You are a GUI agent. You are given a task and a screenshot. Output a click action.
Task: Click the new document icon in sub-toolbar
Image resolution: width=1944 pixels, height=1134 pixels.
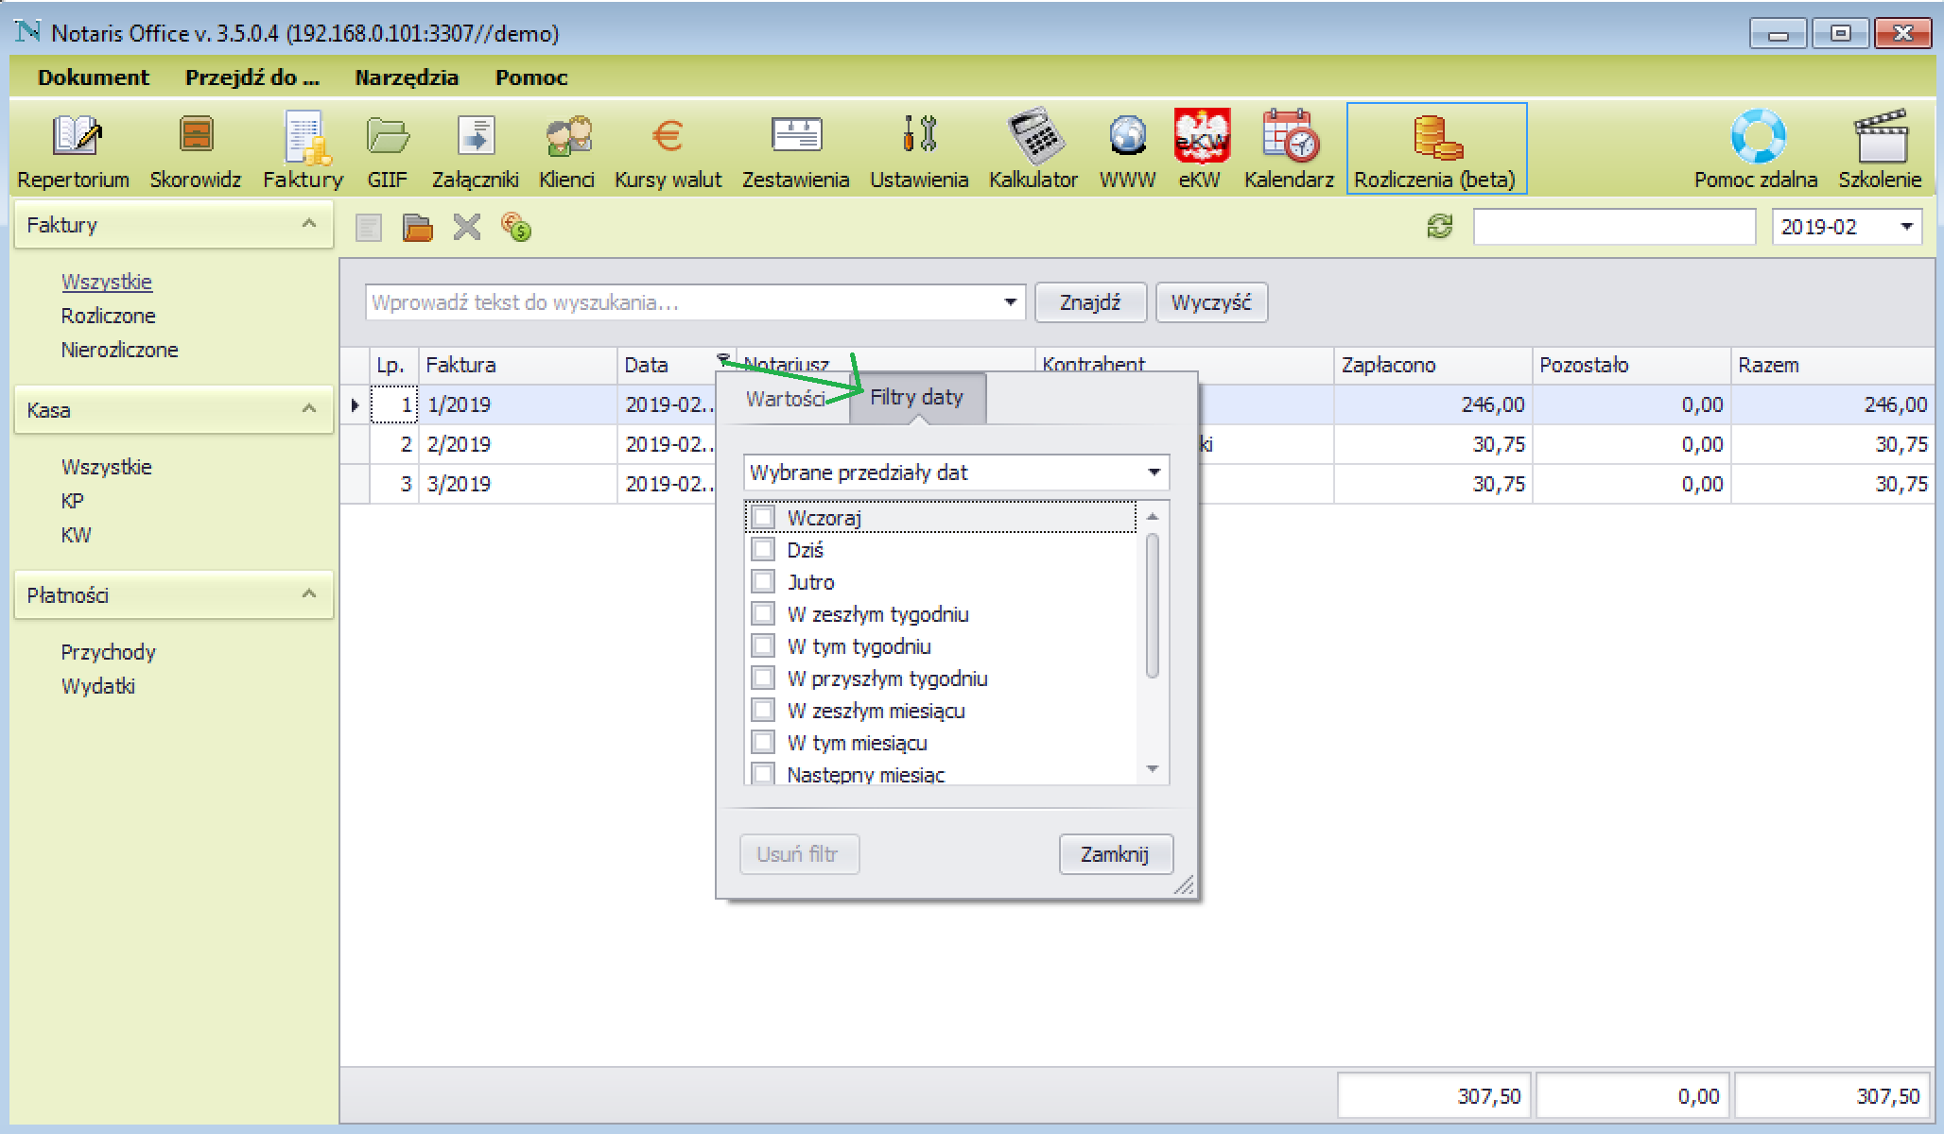(x=369, y=228)
